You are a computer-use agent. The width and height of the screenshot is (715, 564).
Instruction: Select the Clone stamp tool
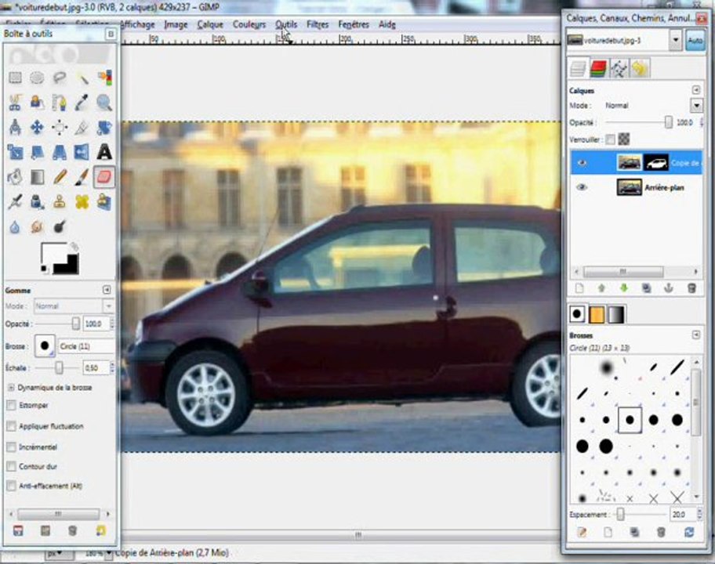pos(60,201)
